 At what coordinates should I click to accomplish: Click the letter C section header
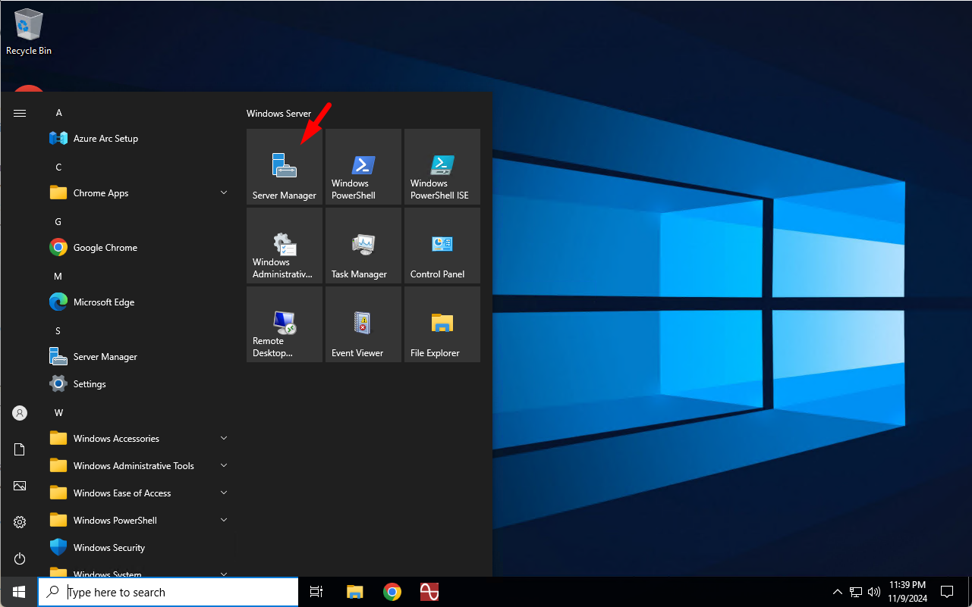click(59, 167)
